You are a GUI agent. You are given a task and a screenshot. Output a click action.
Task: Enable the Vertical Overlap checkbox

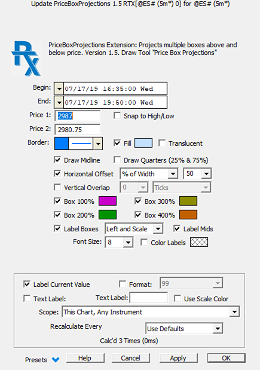pos(57,187)
